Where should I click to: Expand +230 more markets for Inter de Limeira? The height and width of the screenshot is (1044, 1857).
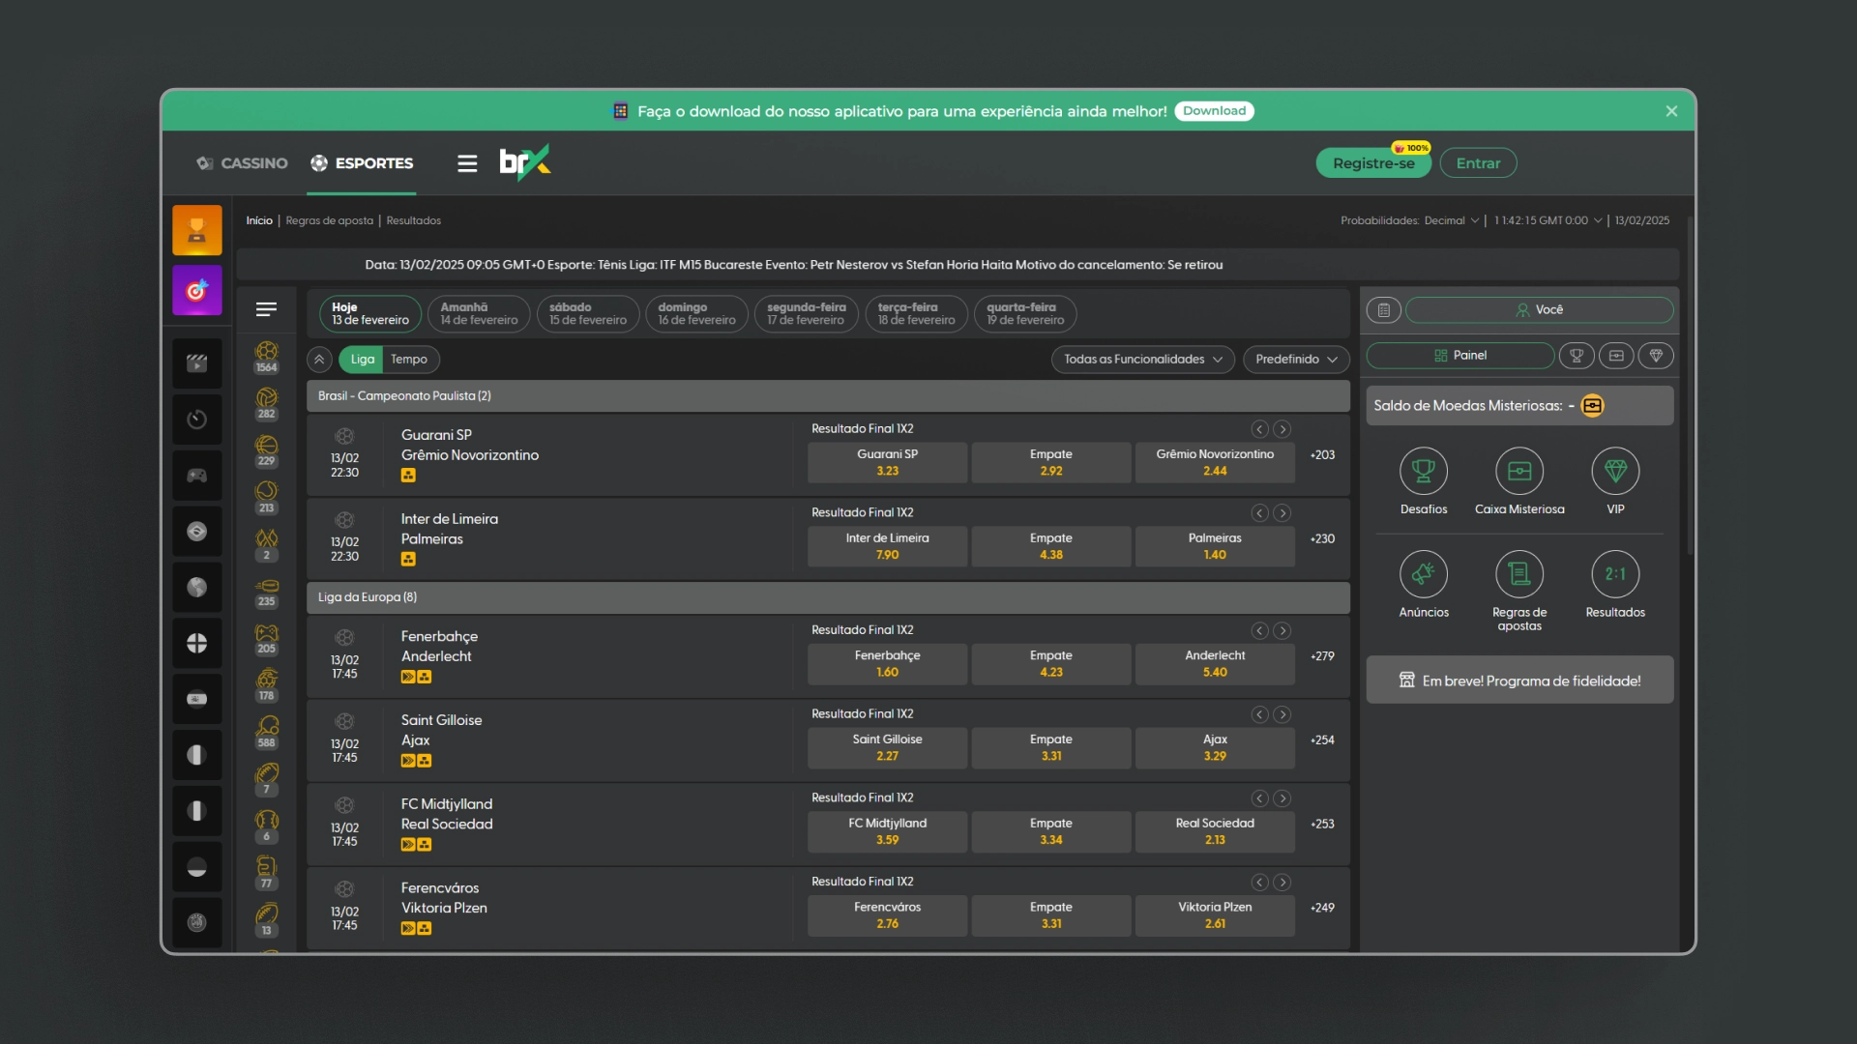click(x=1322, y=539)
